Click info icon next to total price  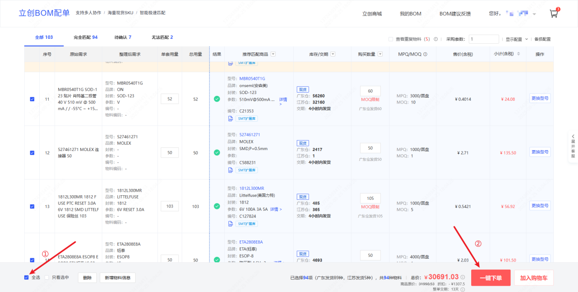(x=462, y=277)
